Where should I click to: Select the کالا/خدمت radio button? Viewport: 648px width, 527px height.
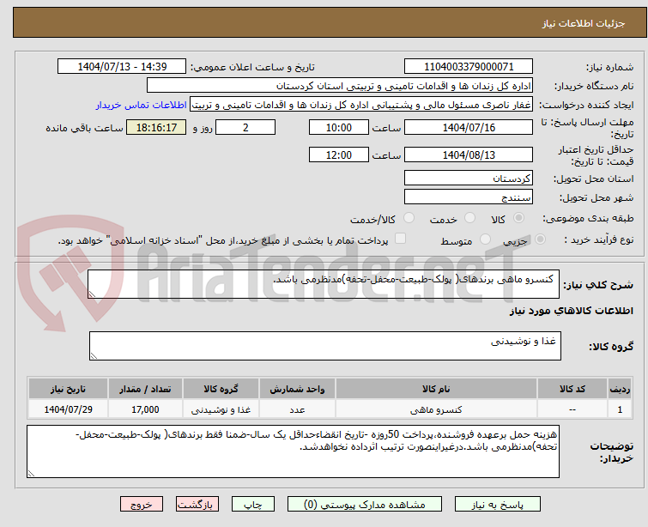tap(409, 218)
